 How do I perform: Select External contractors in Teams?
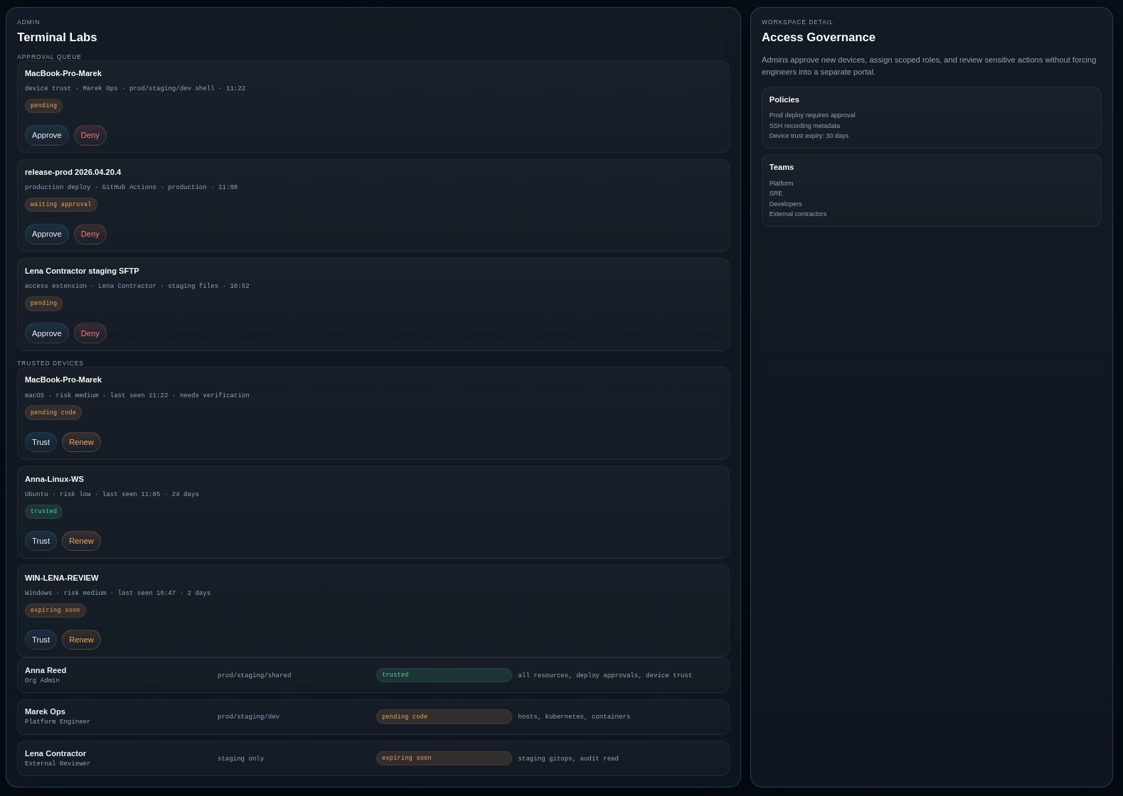(x=797, y=214)
